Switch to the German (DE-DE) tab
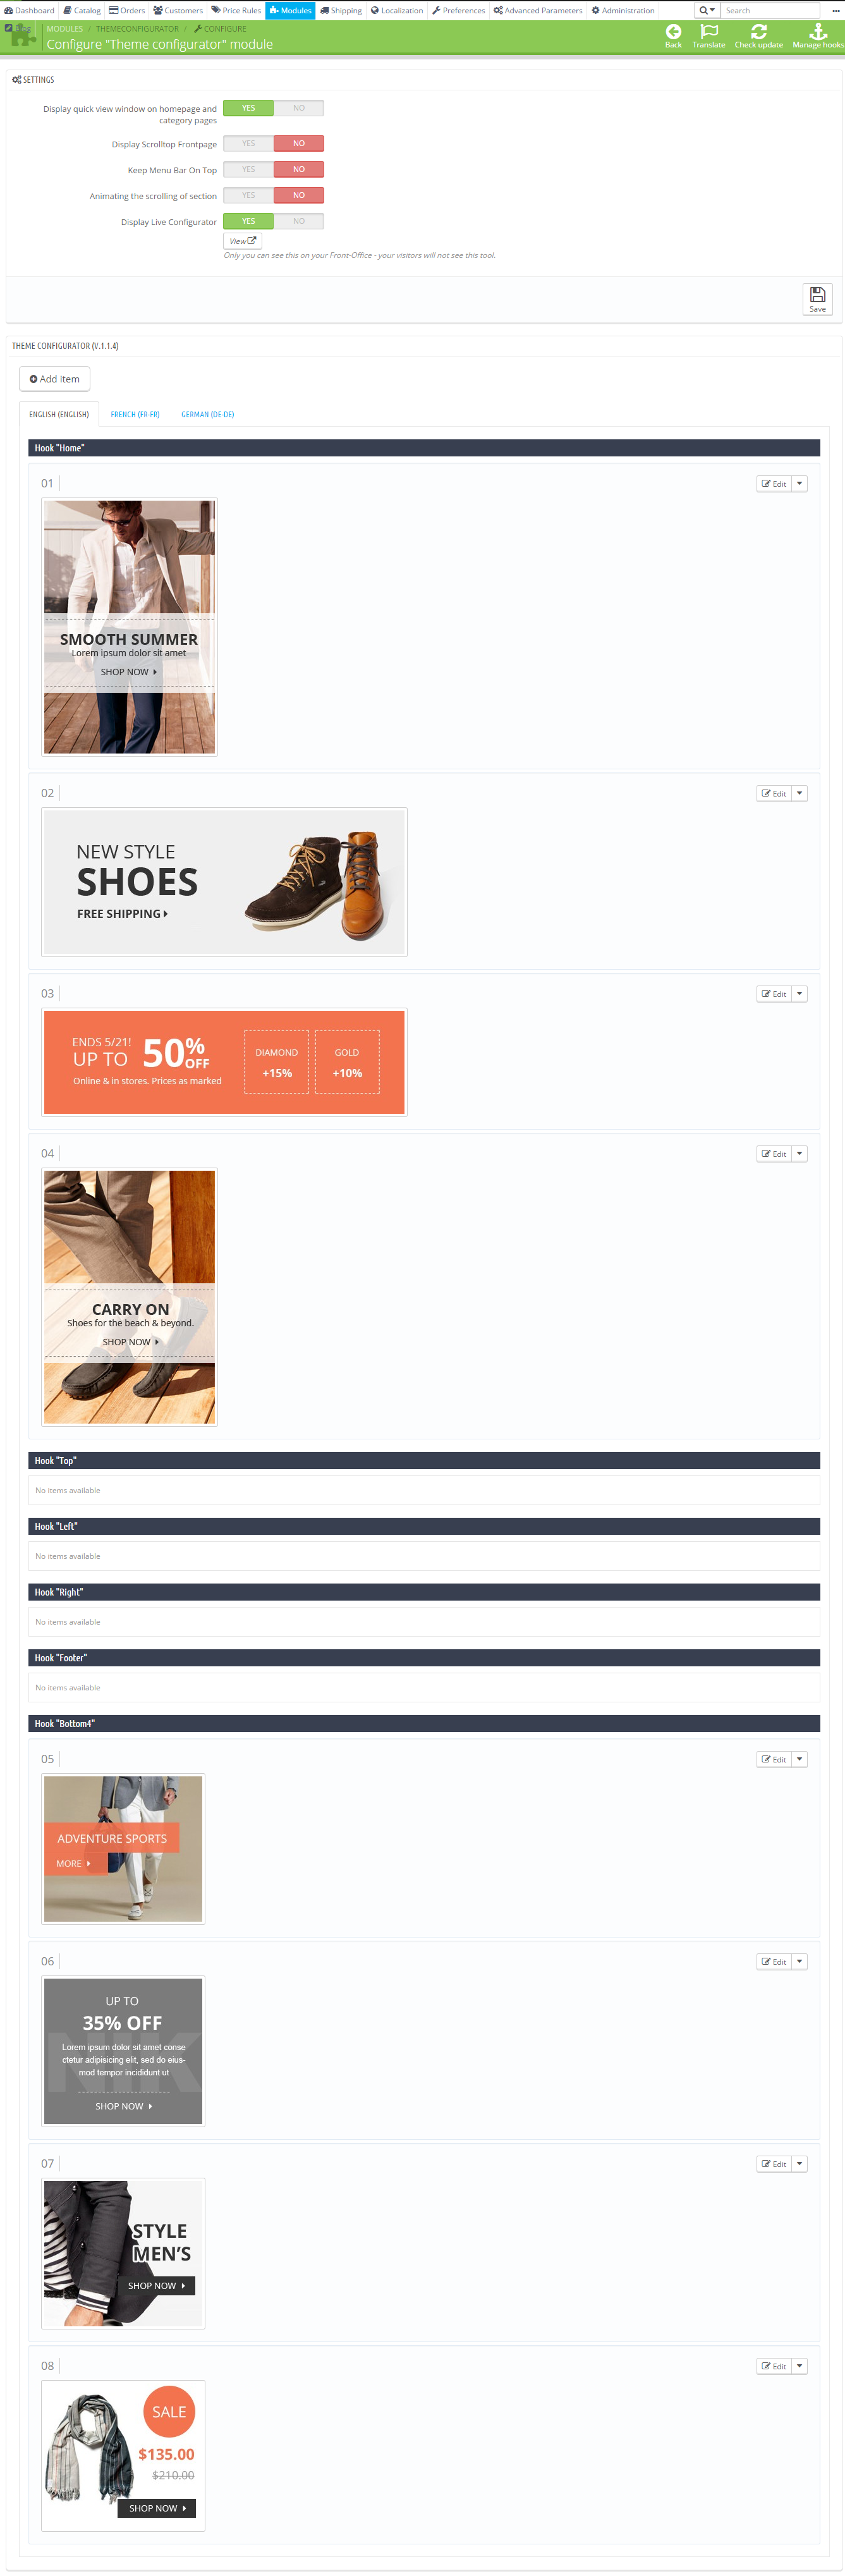This screenshot has height=2576, width=845. tap(208, 414)
